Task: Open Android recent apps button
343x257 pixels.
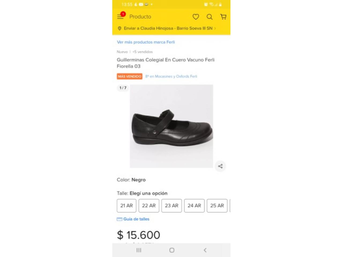Action: 139,250
